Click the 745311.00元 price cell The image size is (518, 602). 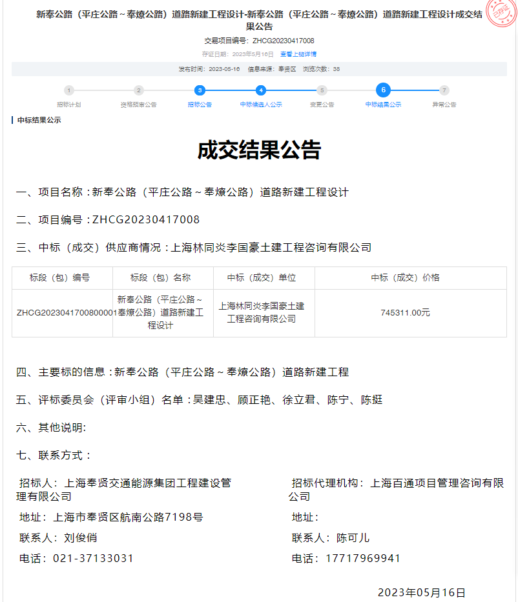[405, 312]
